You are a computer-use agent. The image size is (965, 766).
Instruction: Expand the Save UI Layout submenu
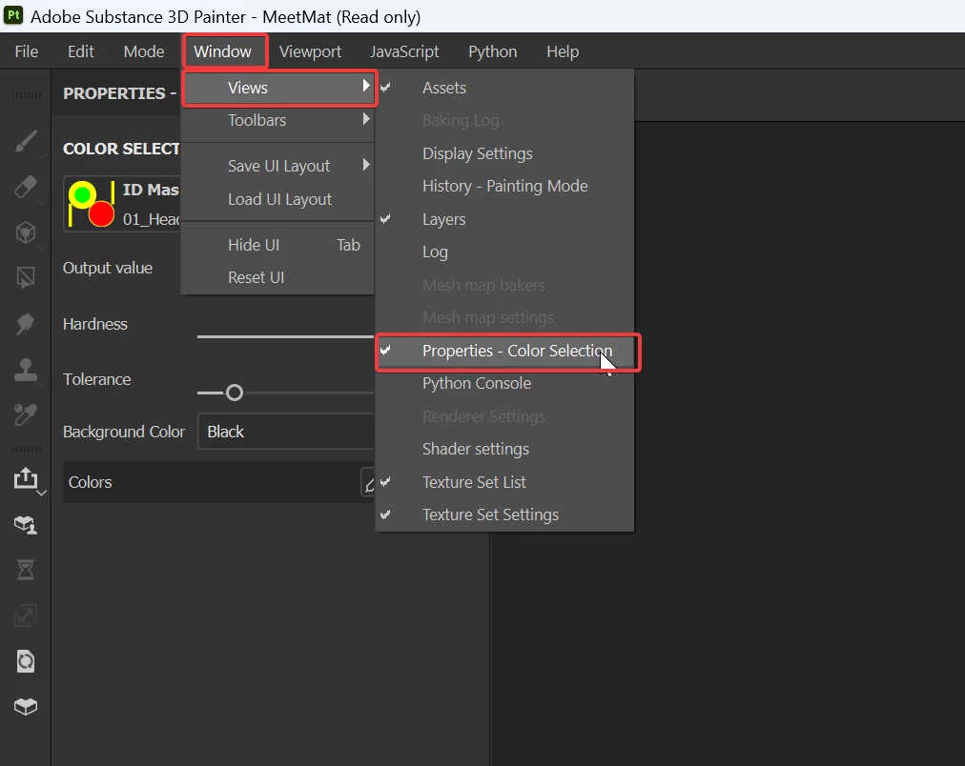point(277,166)
